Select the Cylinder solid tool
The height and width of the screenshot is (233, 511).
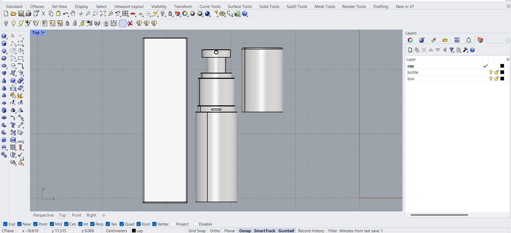(x=4, y=44)
